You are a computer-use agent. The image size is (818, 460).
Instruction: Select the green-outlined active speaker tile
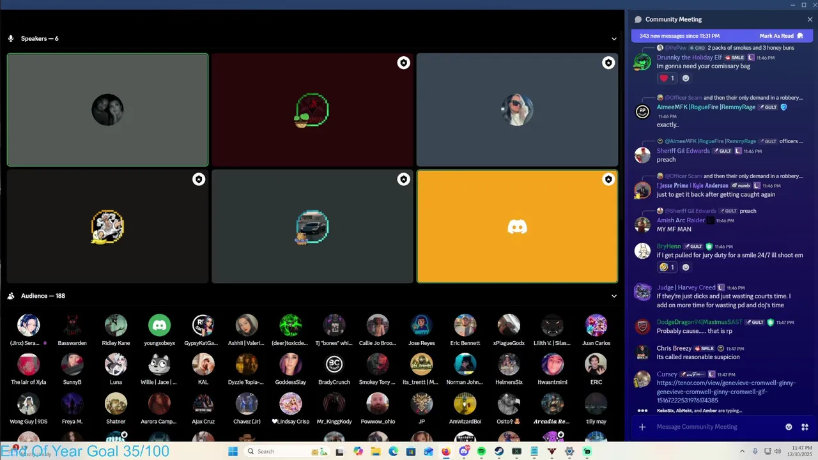point(107,110)
